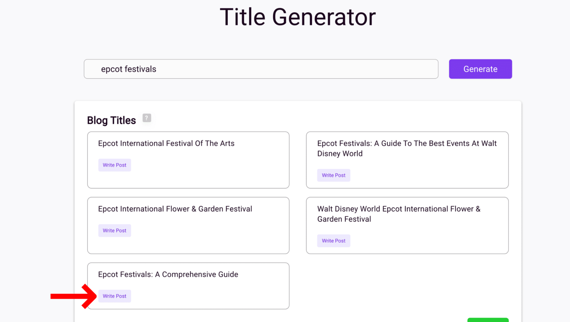The height and width of the screenshot is (322, 570).
Task: Click Write Post beneath Epcot Festivals: A Comprehensive Guide
Action: tap(114, 296)
